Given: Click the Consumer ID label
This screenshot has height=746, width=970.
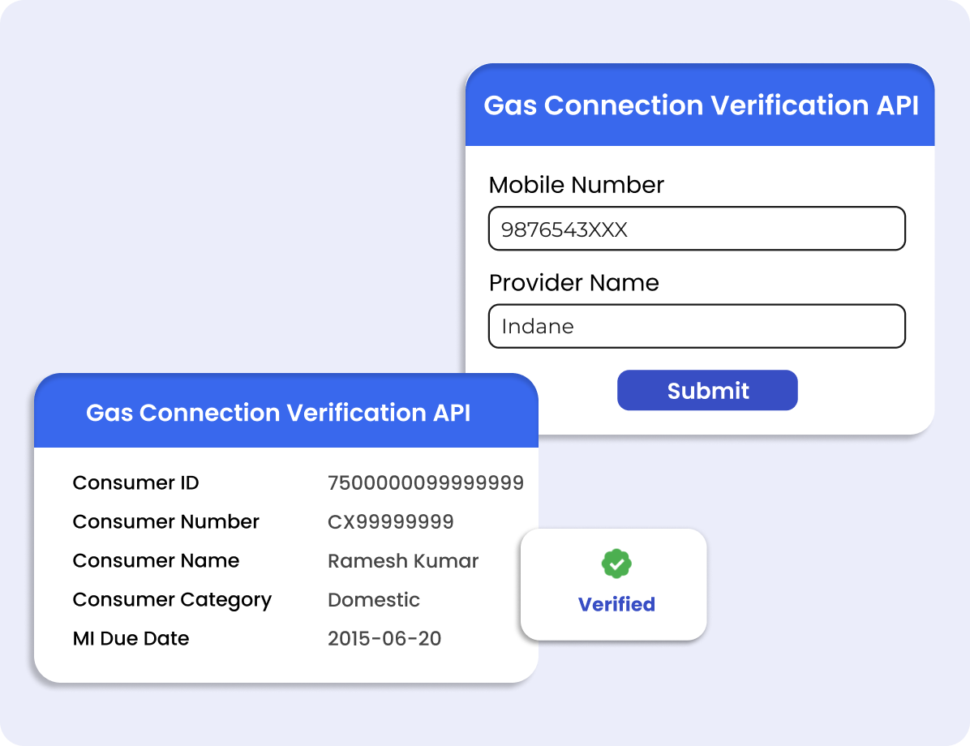Looking at the screenshot, I should pos(135,482).
